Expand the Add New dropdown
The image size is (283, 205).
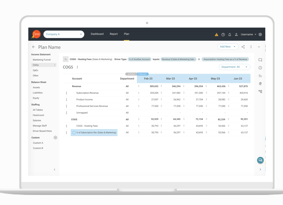point(227,47)
